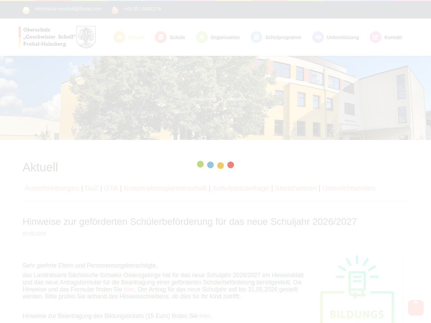The image size is (431, 323).
Task: Click the school logo with crest
Action: (x=57, y=37)
